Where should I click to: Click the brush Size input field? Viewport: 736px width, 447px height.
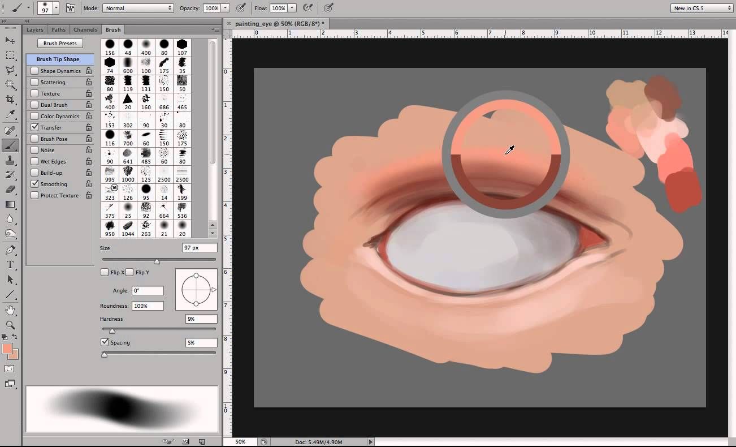tap(200, 248)
